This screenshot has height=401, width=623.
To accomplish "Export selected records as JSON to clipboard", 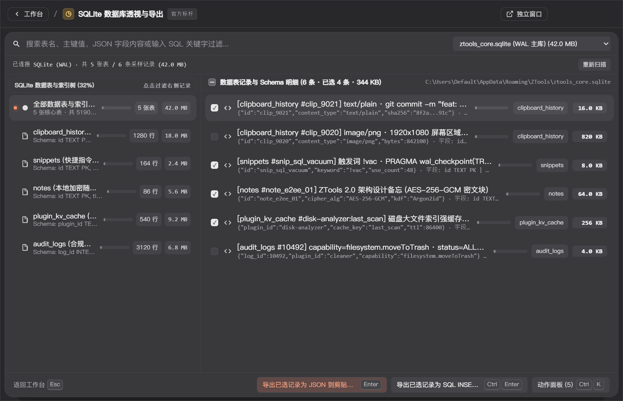I will tap(322, 385).
